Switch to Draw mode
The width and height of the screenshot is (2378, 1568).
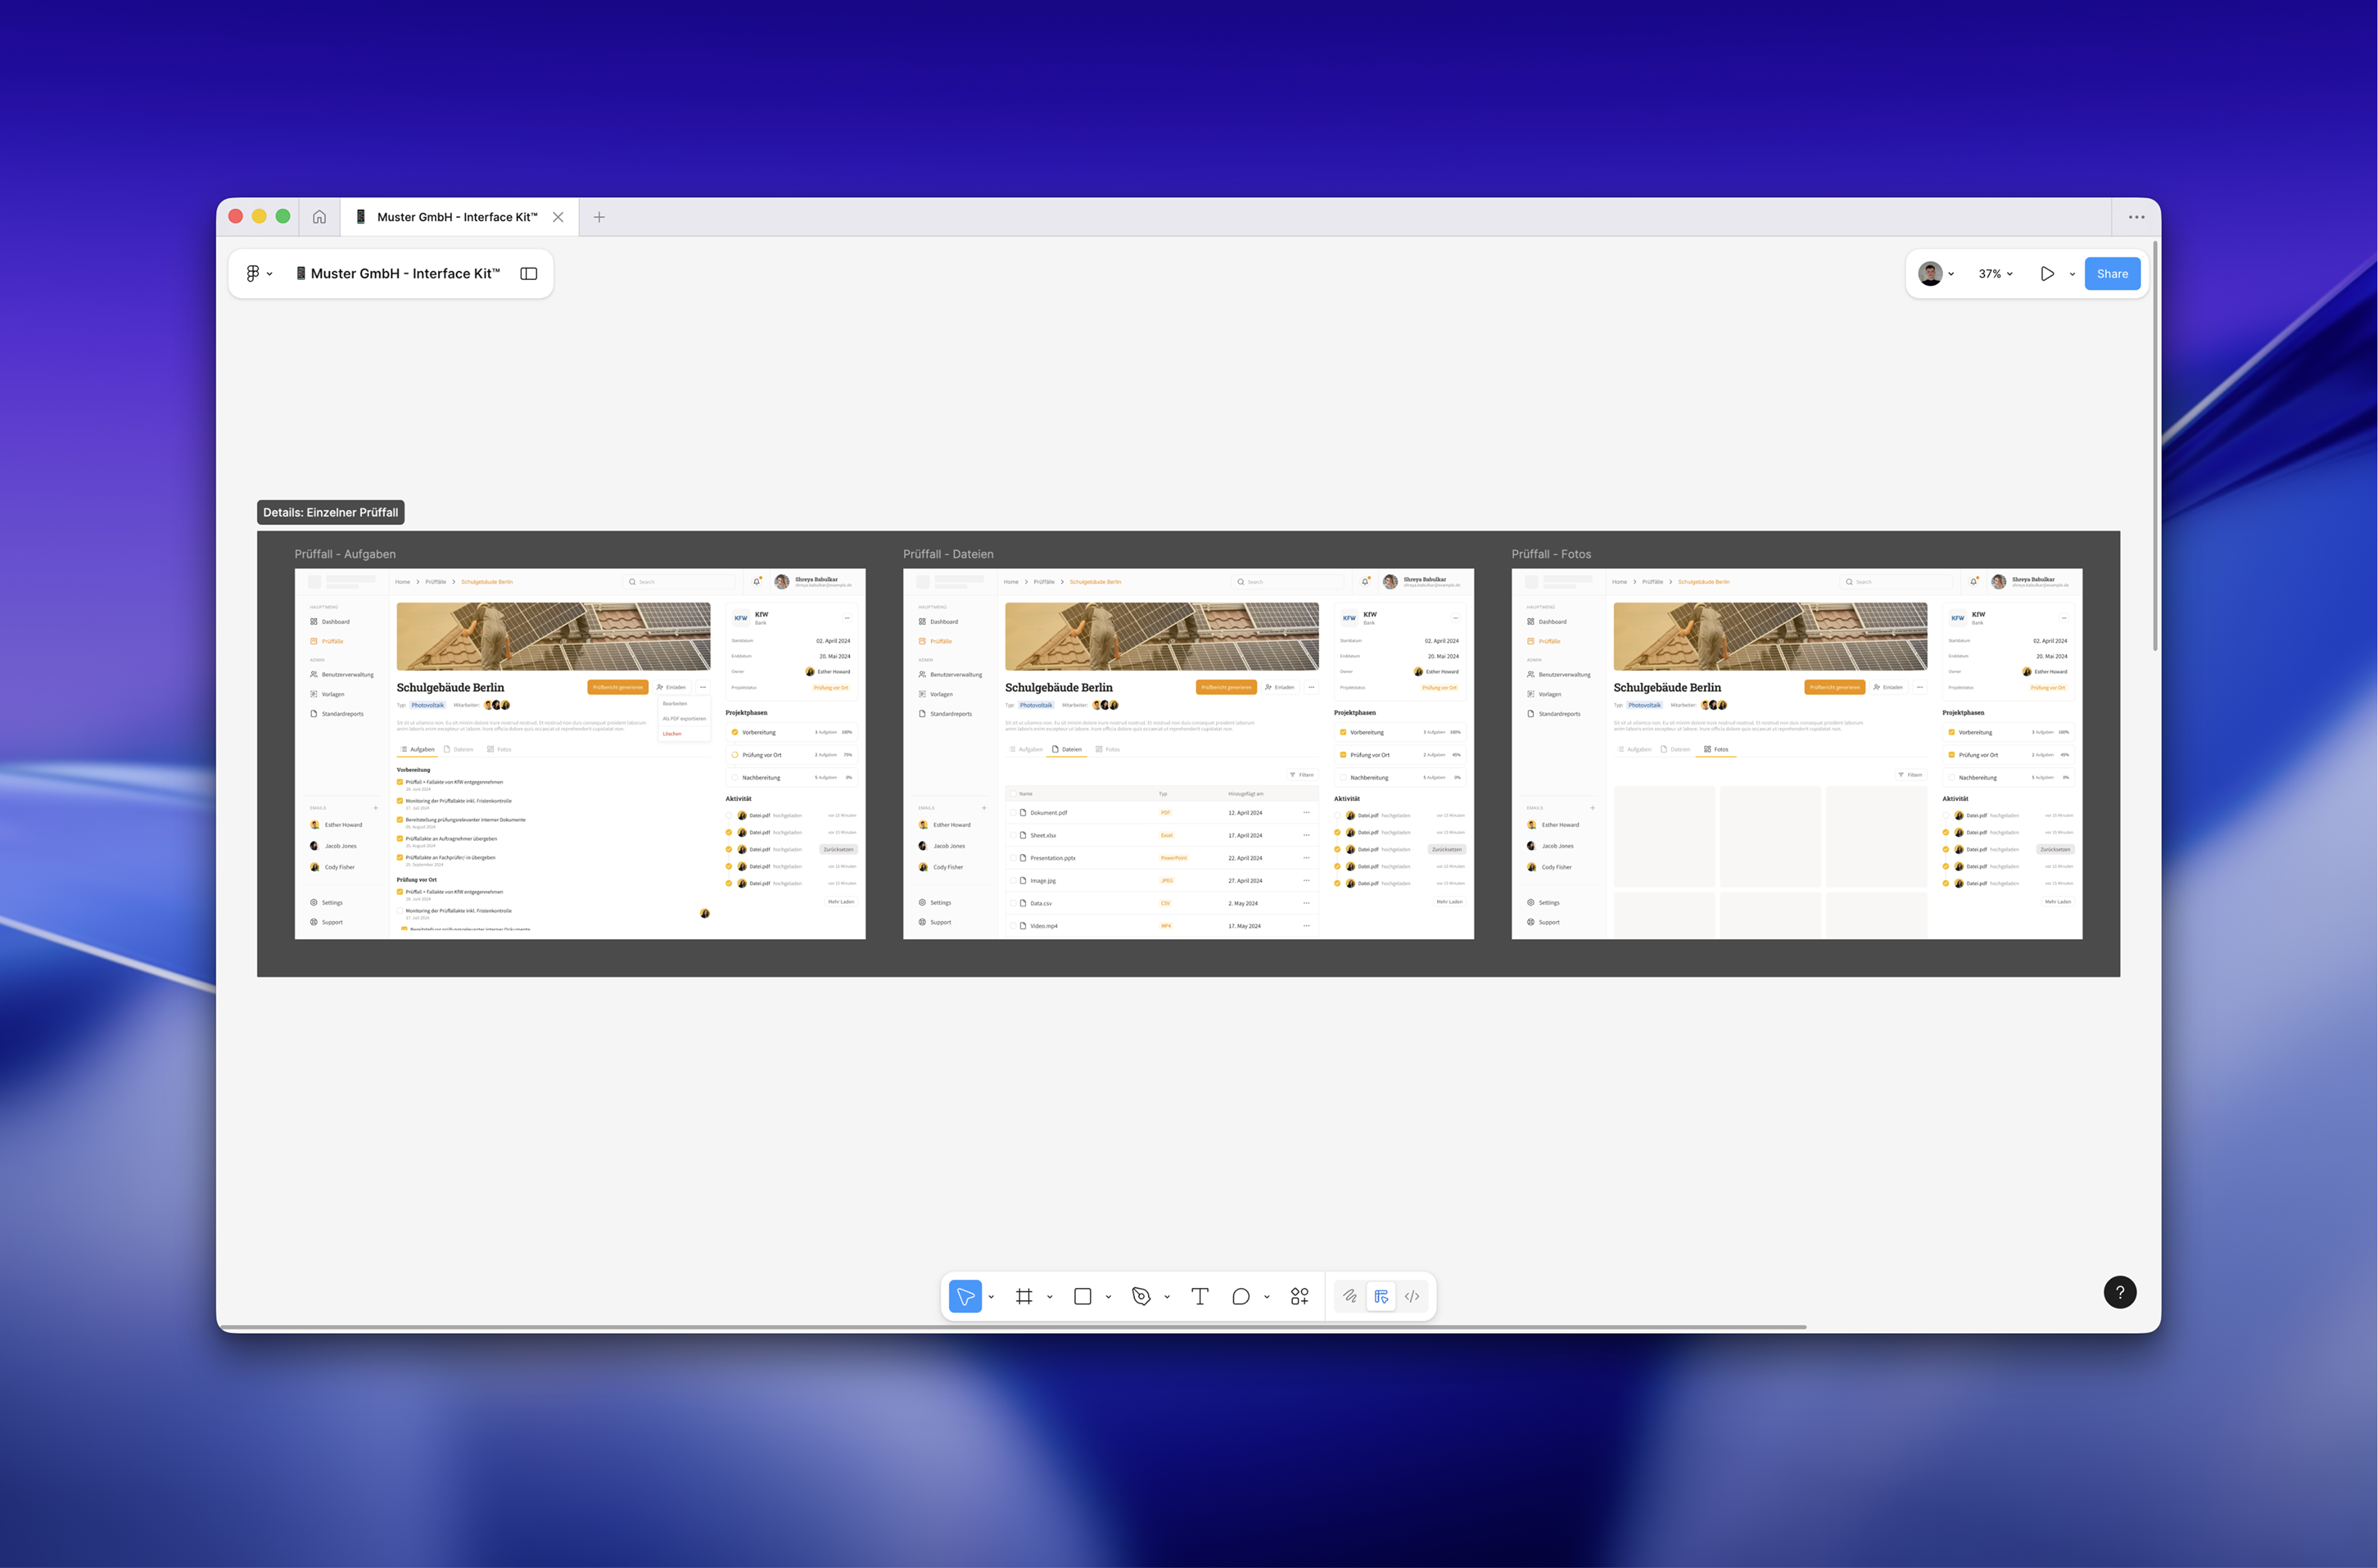[x=1350, y=1296]
